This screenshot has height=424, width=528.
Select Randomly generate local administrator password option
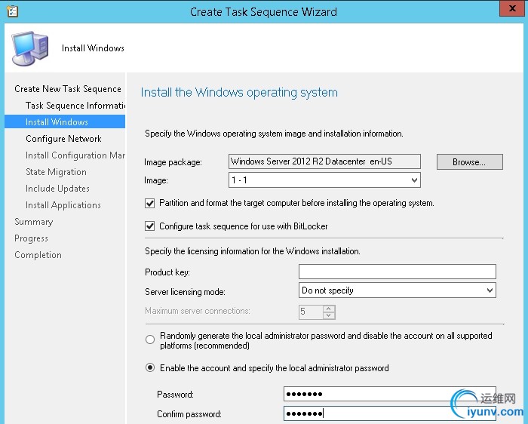coord(150,340)
